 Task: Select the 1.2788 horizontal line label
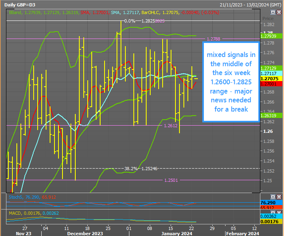point(214,39)
